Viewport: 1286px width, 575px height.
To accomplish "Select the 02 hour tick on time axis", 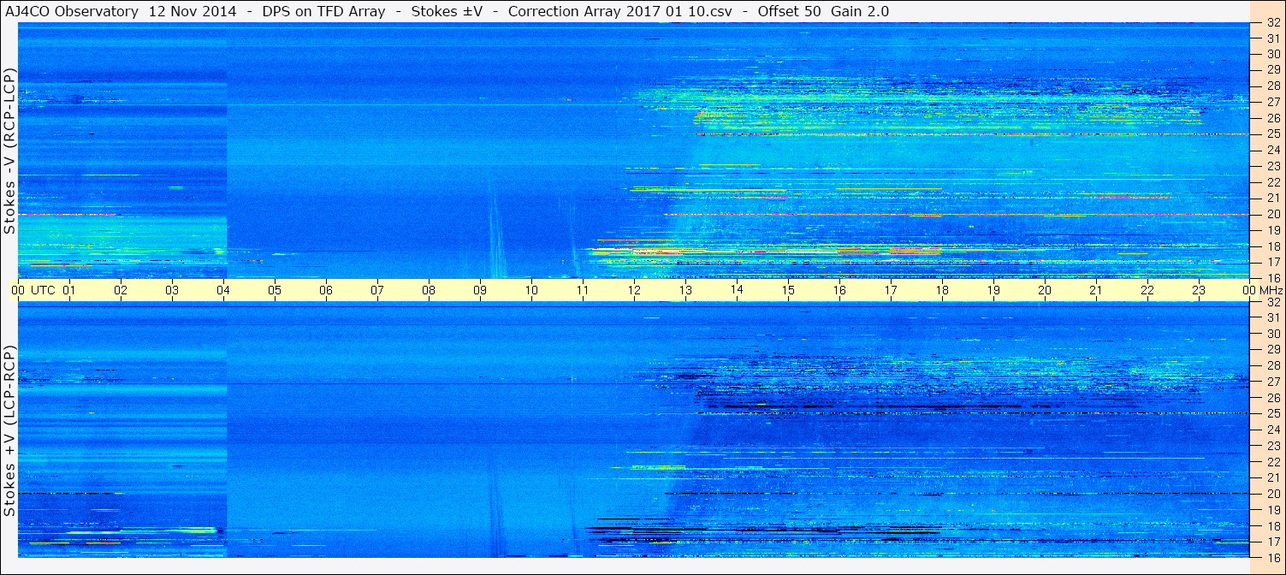I will 121,290.
